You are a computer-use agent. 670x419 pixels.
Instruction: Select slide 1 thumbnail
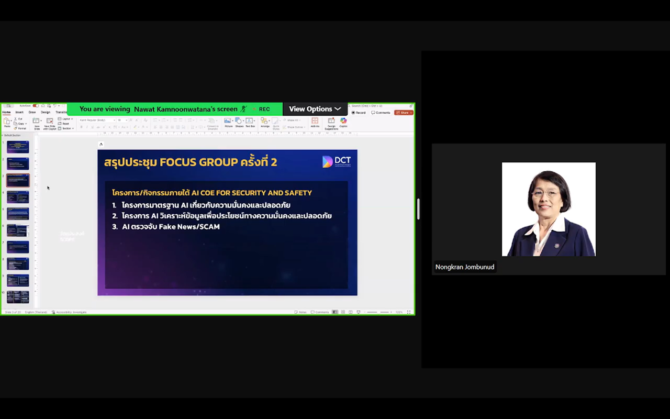click(18, 147)
